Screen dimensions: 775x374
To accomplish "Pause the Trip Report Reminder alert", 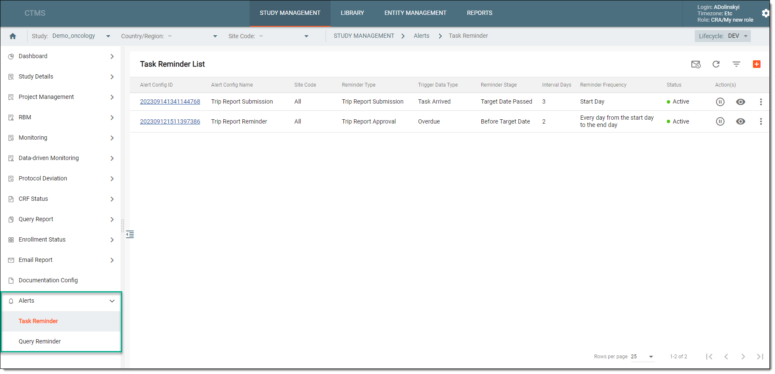I will coord(720,121).
